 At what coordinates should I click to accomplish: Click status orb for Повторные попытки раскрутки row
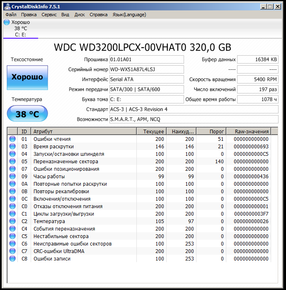12,184
